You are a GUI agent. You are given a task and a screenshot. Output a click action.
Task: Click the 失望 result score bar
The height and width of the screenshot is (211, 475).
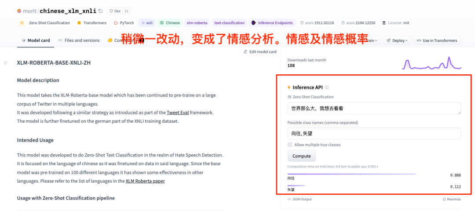296,185
